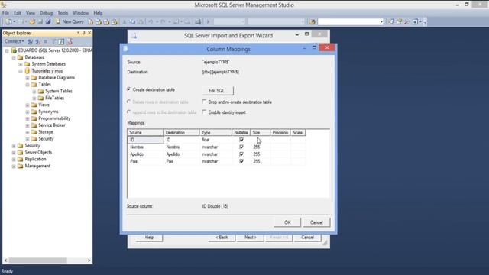Enable identity insert checkbox
The width and height of the screenshot is (489, 275).
(204, 112)
